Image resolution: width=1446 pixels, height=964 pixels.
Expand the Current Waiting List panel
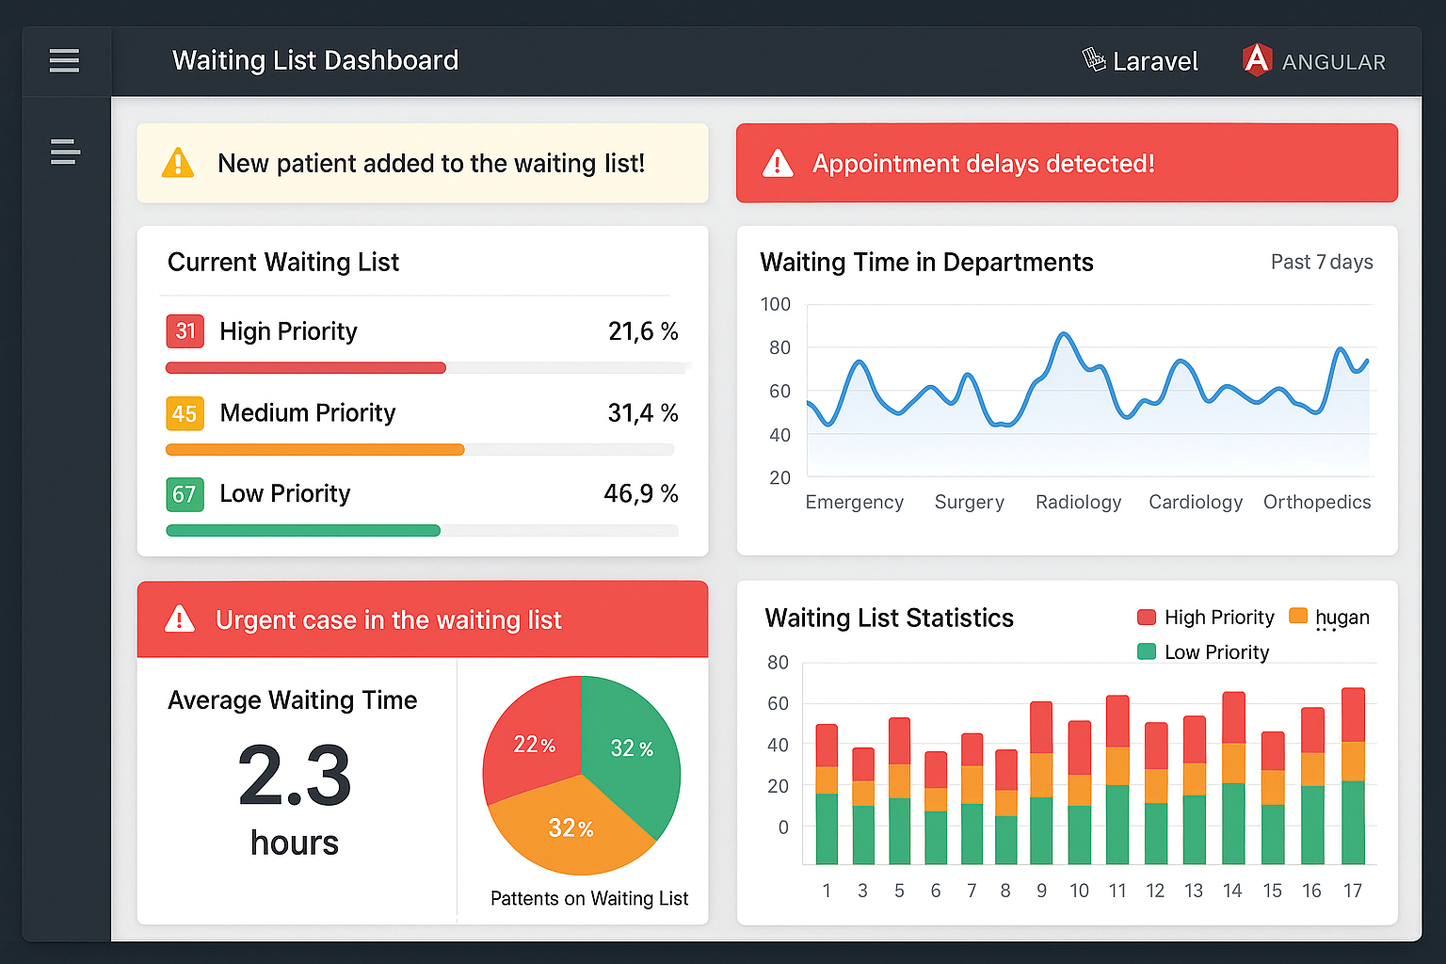click(282, 262)
